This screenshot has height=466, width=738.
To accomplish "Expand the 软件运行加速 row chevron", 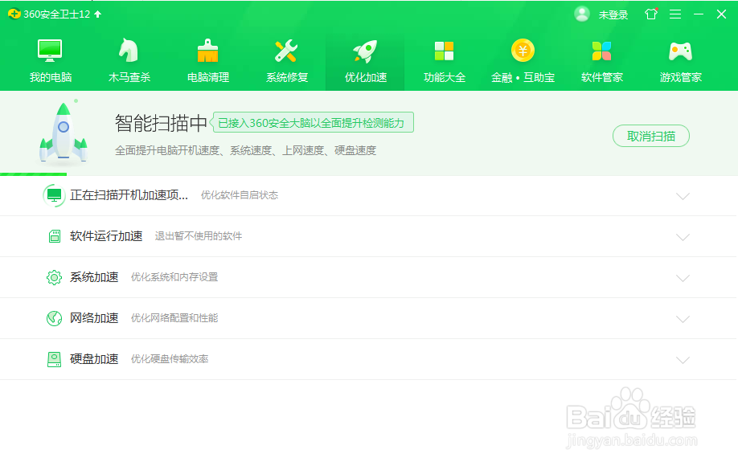I will (x=683, y=237).
